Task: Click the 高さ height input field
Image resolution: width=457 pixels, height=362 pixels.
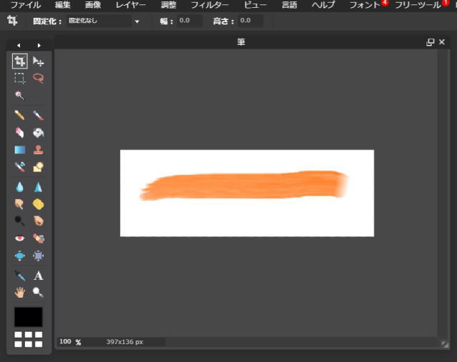Action: (x=251, y=21)
